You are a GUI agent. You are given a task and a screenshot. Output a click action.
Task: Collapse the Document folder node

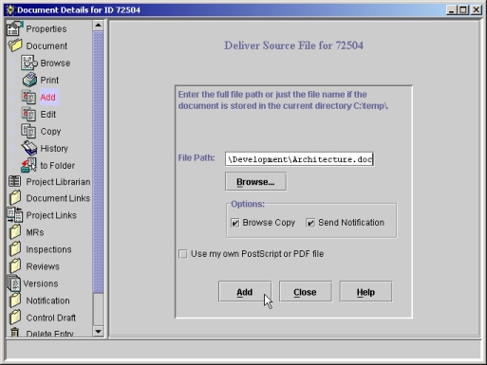point(15,46)
